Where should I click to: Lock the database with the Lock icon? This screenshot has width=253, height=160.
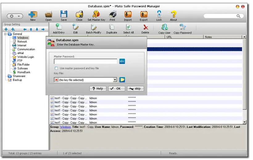(159, 16)
